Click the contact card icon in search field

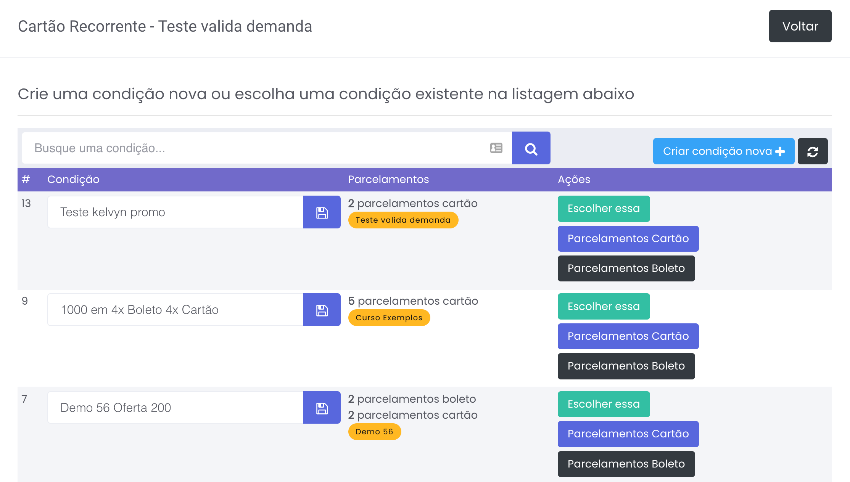496,148
